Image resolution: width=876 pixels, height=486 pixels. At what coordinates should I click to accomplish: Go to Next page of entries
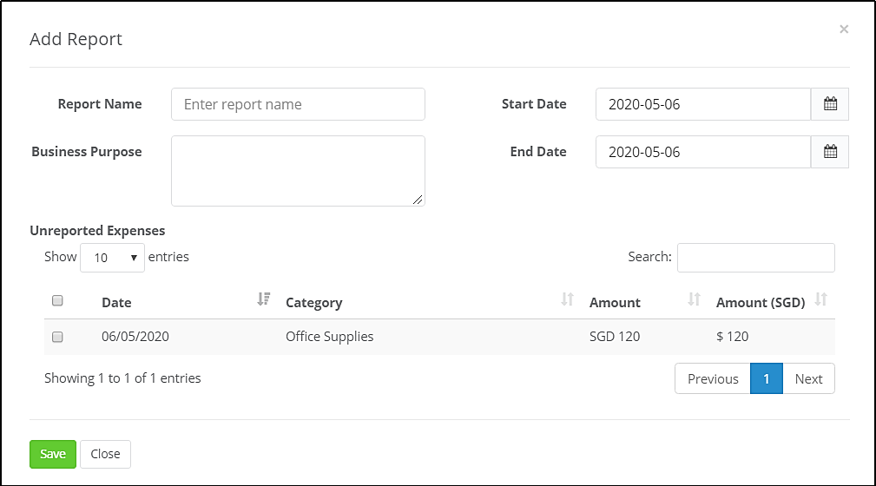coord(808,378)
